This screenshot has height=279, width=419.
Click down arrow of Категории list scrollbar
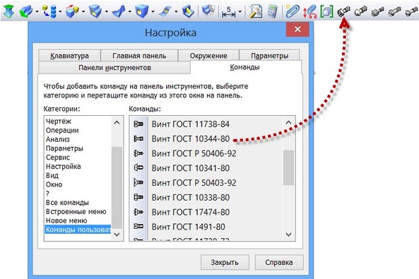pos(117,235)
